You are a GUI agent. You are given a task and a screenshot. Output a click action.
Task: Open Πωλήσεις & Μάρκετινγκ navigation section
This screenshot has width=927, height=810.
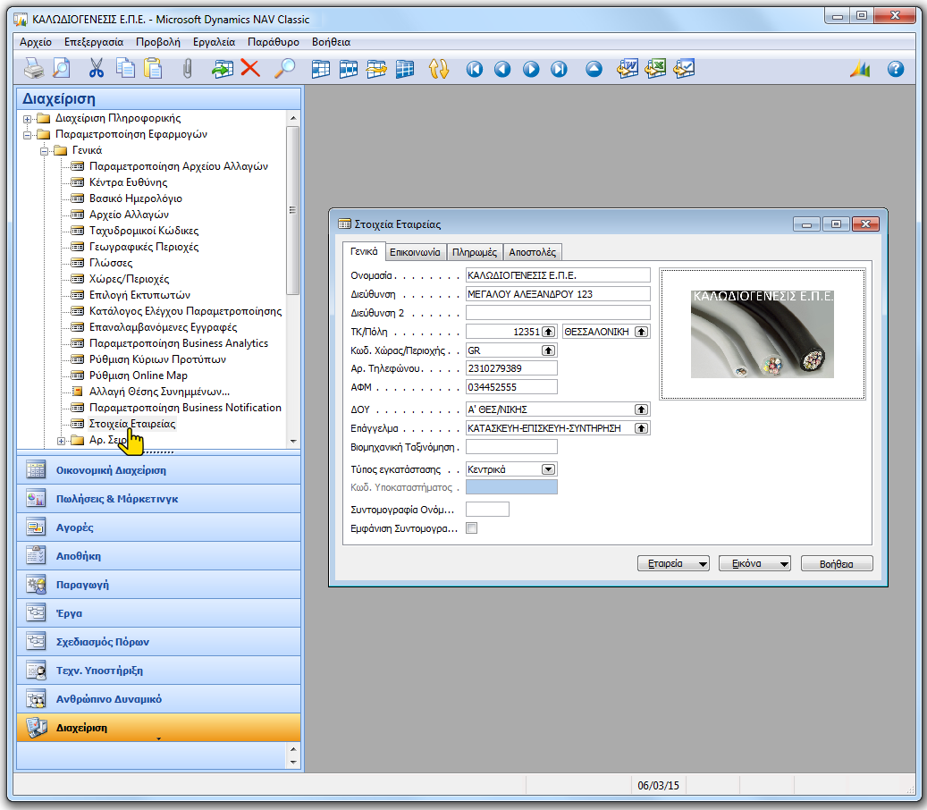click(x=158, y=498)
